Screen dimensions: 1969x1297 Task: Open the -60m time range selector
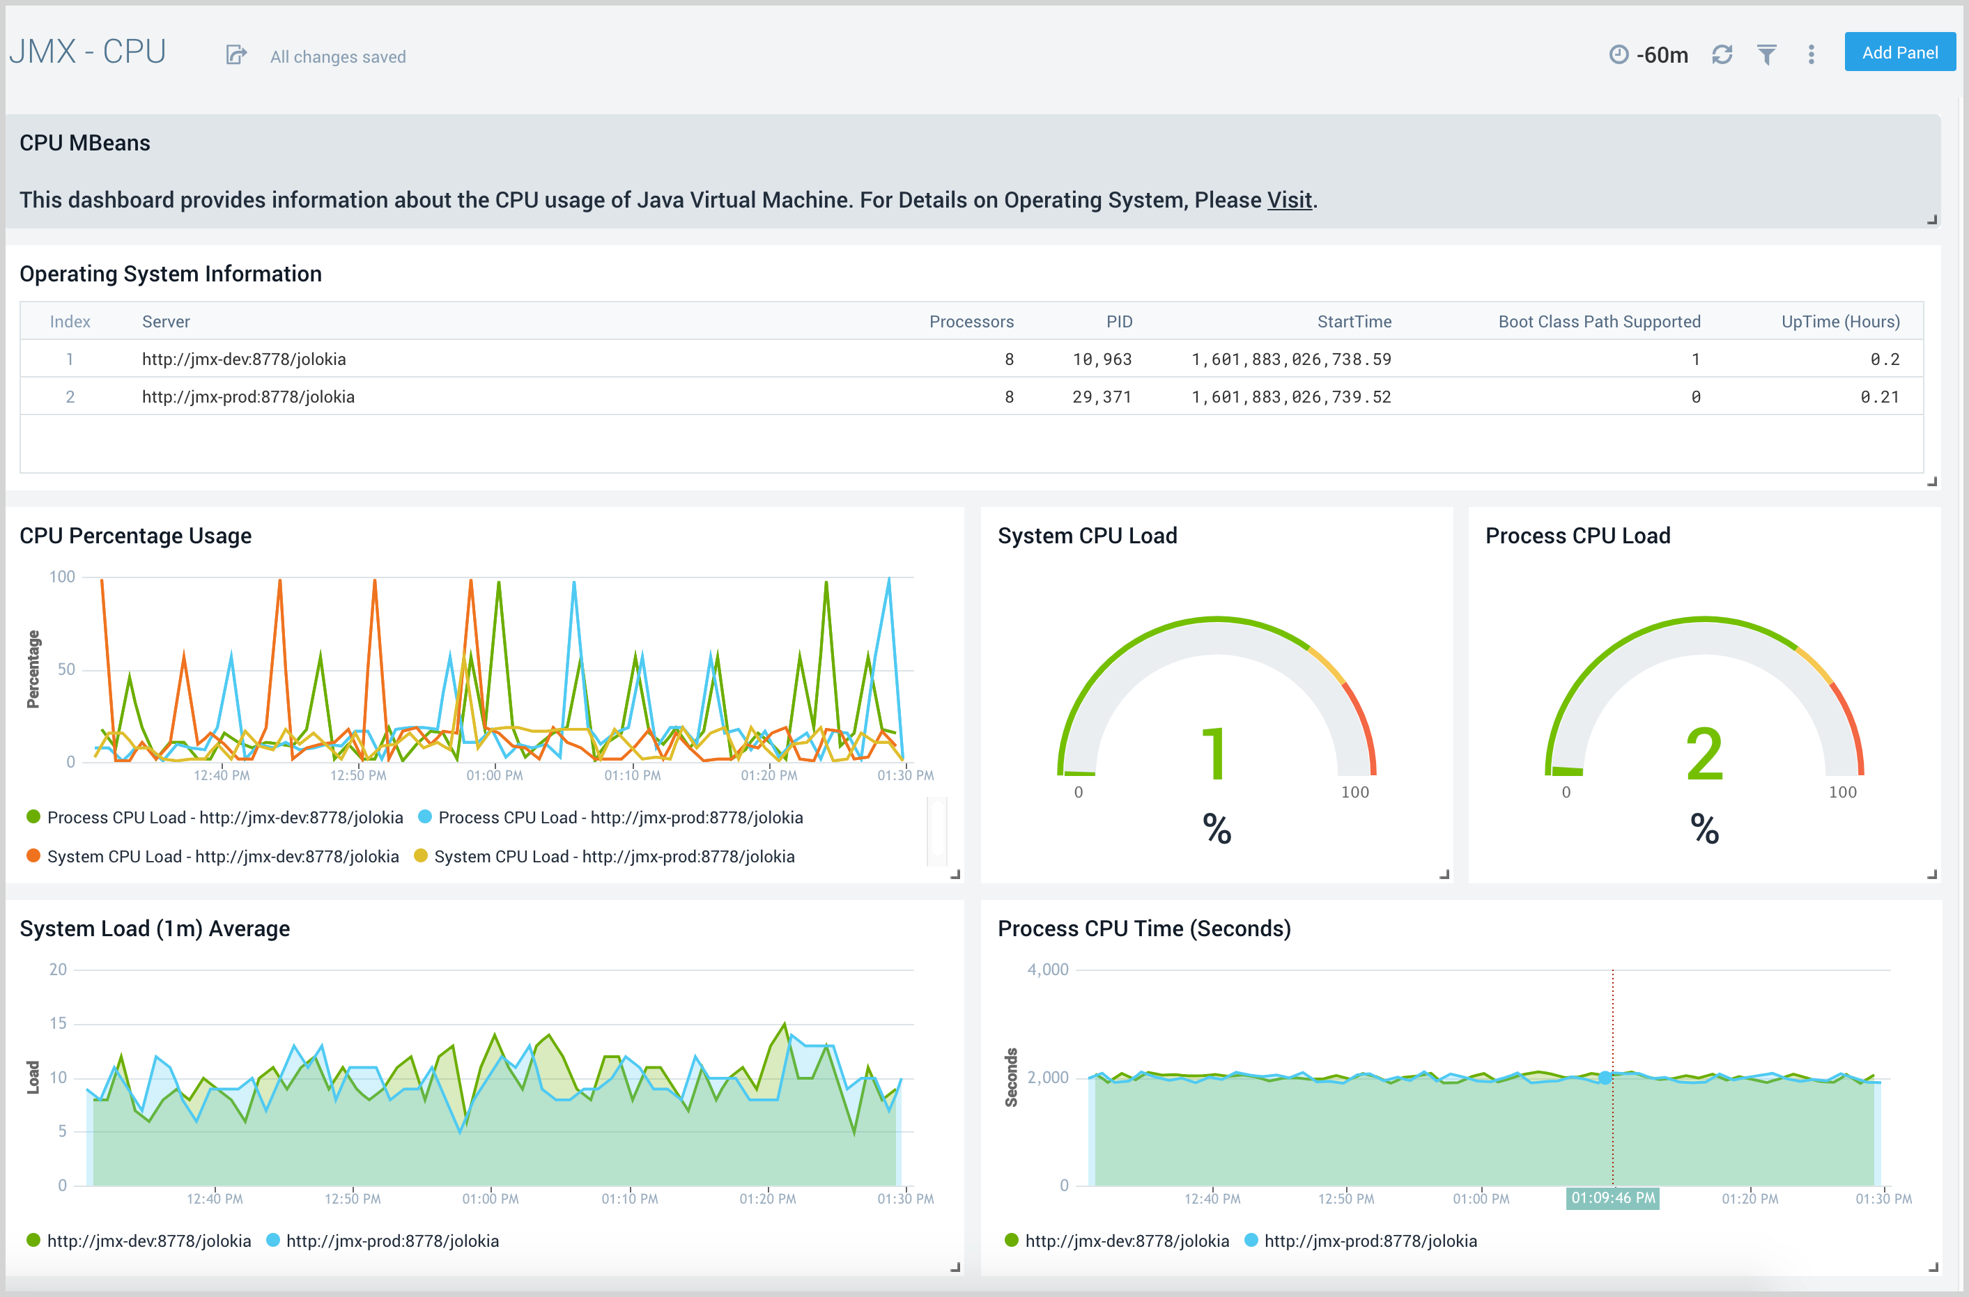pyautogui.click(x=1663, y=54)
